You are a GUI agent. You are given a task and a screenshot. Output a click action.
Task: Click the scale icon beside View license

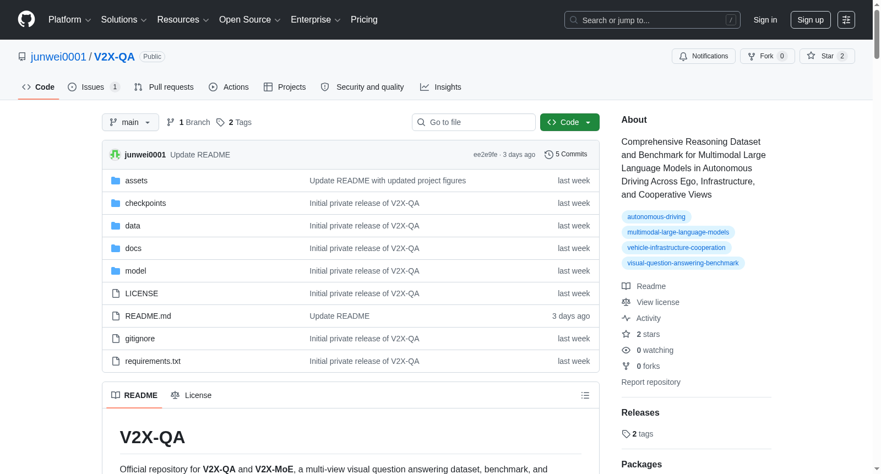626,302
